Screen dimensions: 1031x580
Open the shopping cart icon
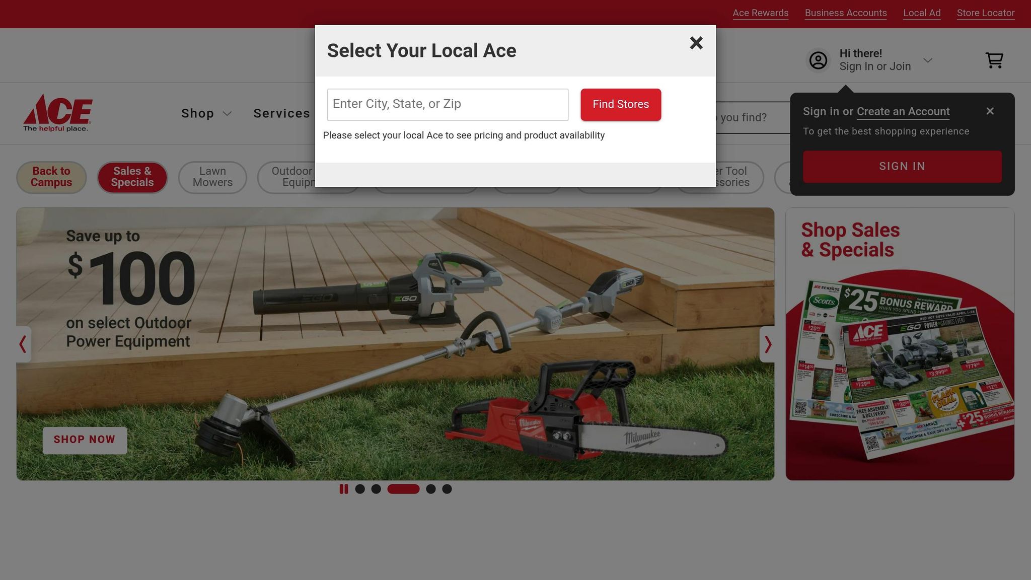[994, 60]
